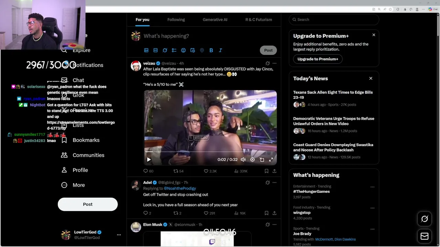
Task: Open the Generative AI tab
Action: click(x=215, y=20)
